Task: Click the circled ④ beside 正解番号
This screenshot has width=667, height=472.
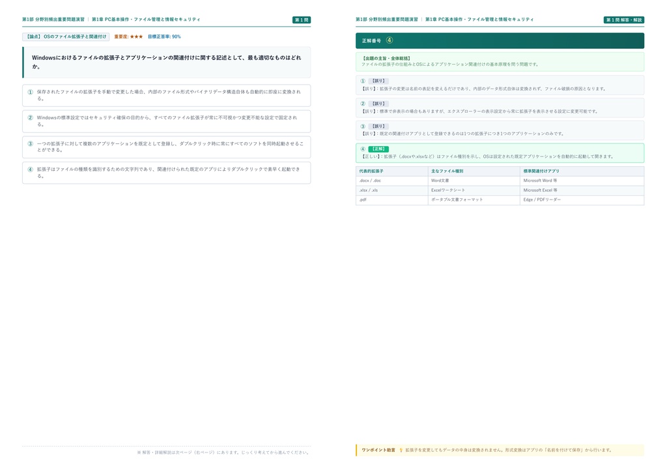Action: tap(390, 40)
